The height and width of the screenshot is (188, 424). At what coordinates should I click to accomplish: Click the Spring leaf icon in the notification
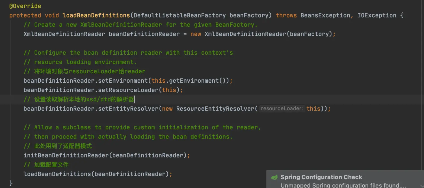point(274,177)
